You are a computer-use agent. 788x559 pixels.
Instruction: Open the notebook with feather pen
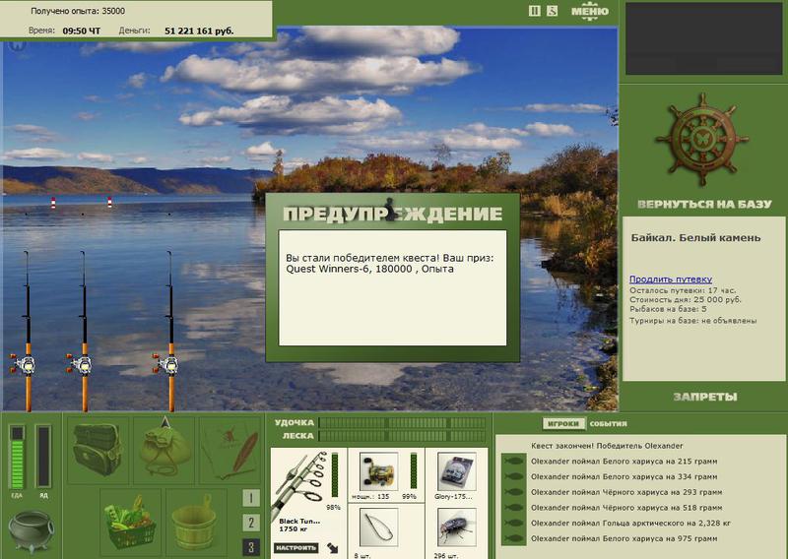(230, 450)
